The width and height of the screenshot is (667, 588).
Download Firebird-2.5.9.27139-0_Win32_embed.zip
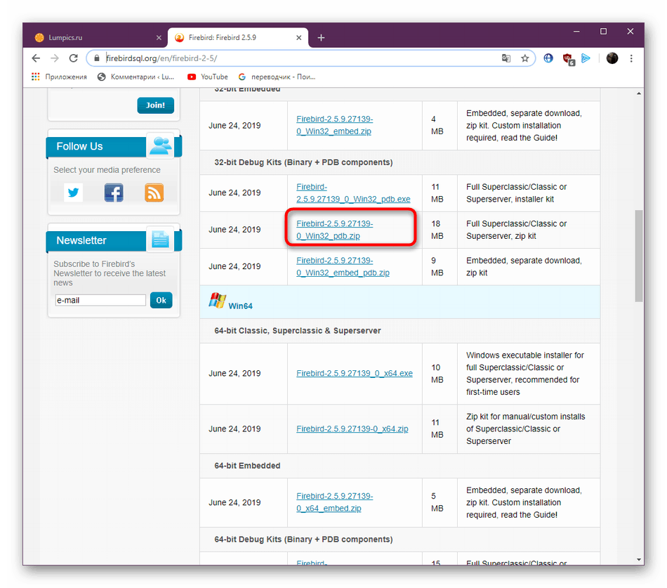click(x=334, y=125)
